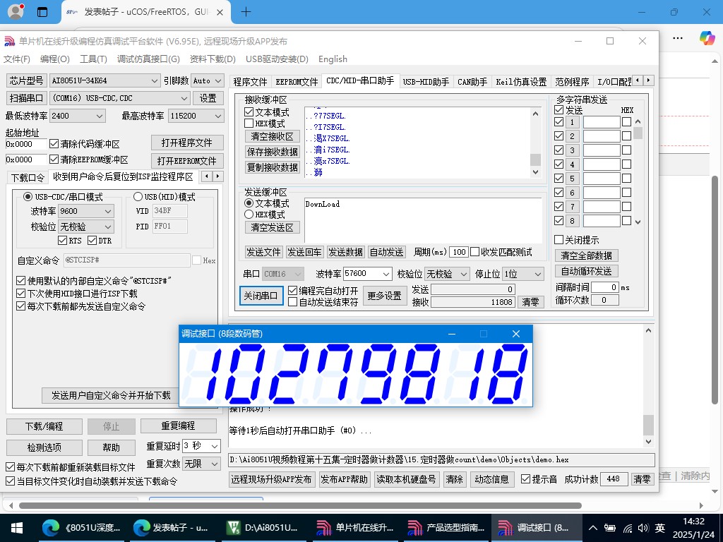Enable HEX模式 checkbox in receive buffer

click(249, 124)
